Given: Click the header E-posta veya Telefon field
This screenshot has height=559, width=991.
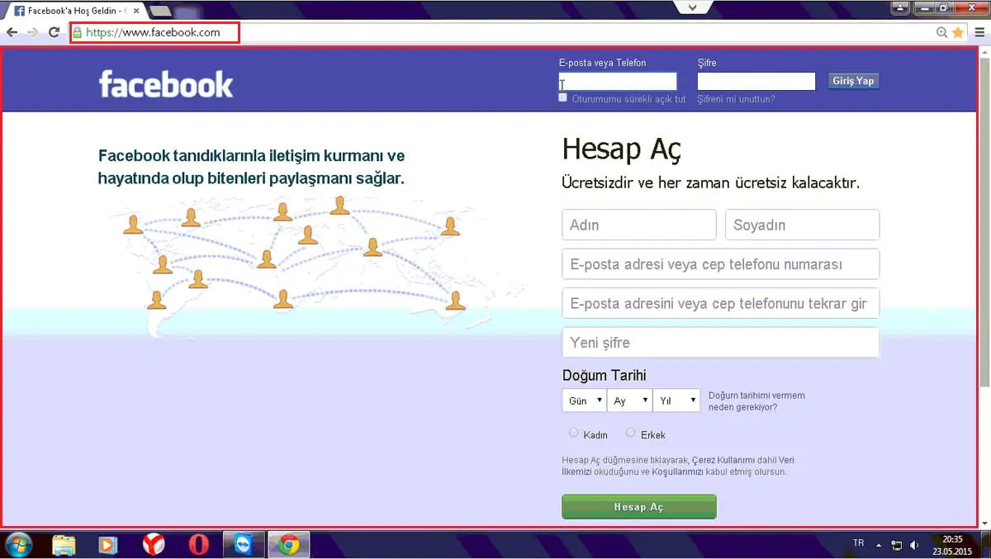Looking at the screenshot, I should tap(618, 81).
